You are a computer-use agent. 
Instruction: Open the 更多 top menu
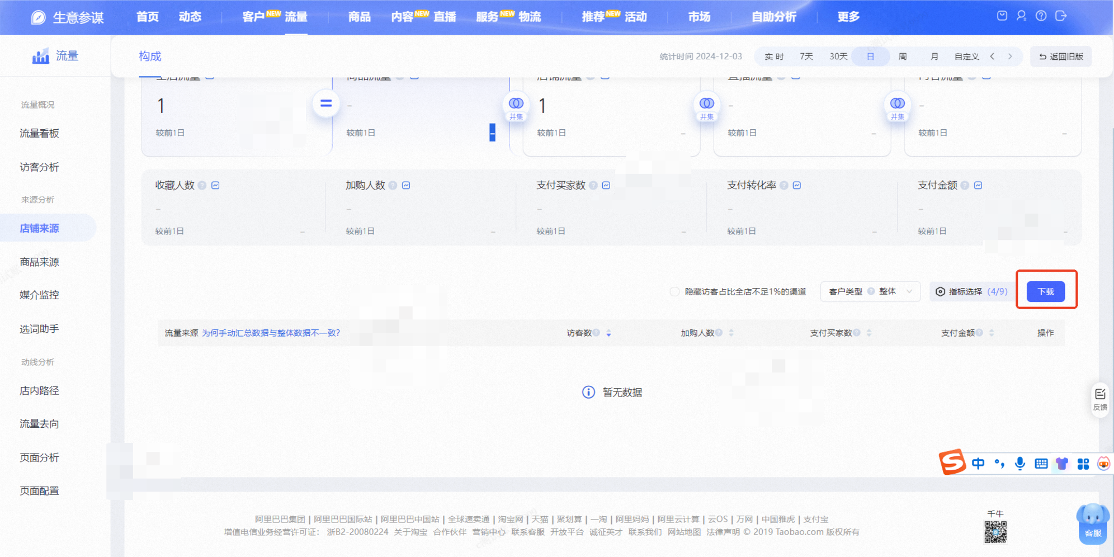848,17
